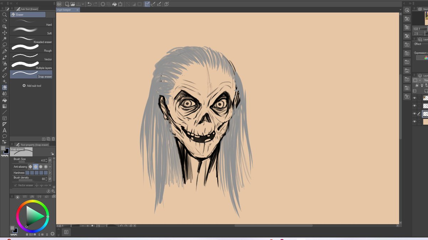
Task: Set anti-aliasing to None option
Action: (30, 166)
